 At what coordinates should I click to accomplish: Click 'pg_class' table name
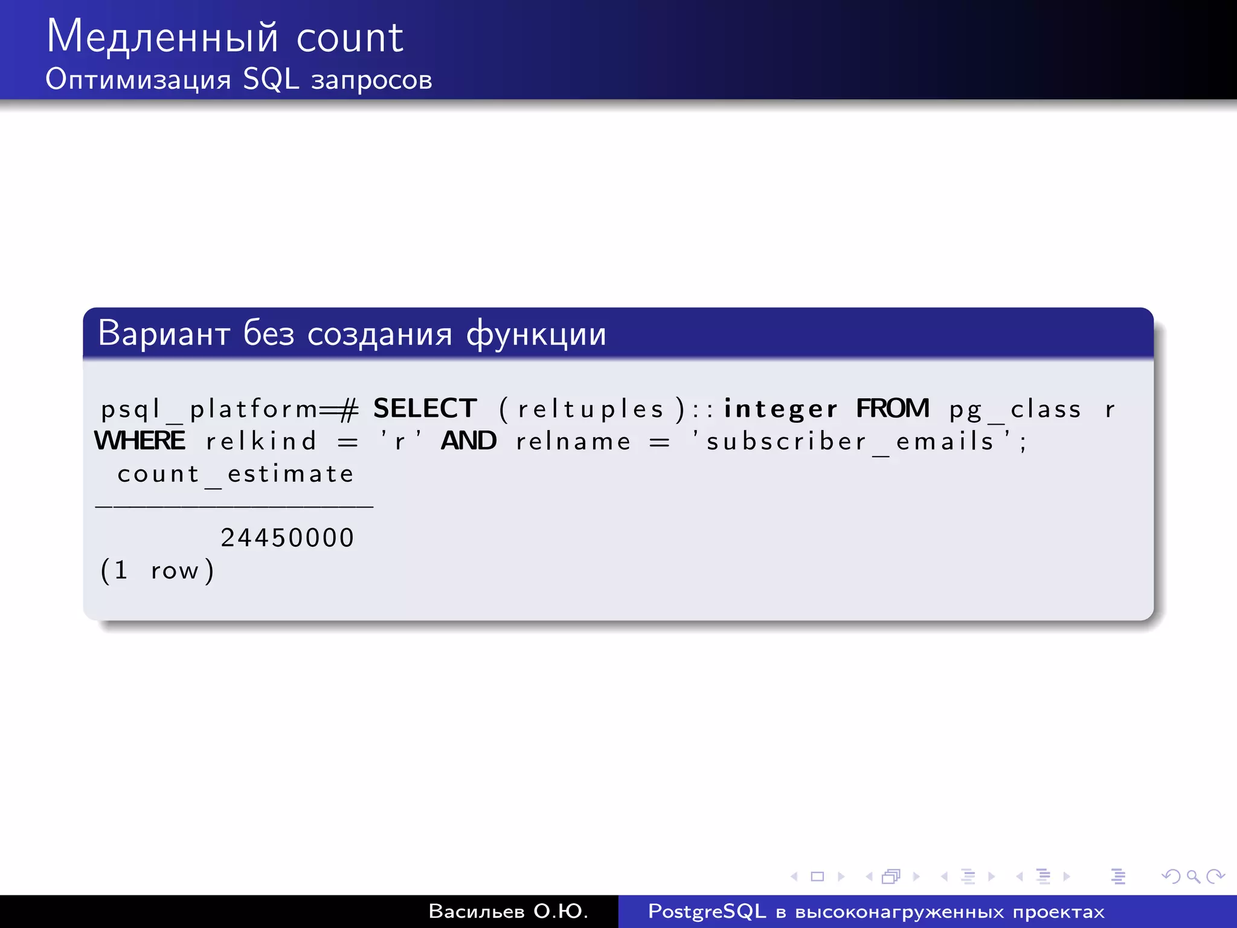pyautogui.click(x=1015, y=410)
